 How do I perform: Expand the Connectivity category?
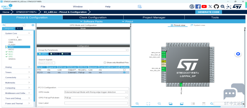point(29,77)
